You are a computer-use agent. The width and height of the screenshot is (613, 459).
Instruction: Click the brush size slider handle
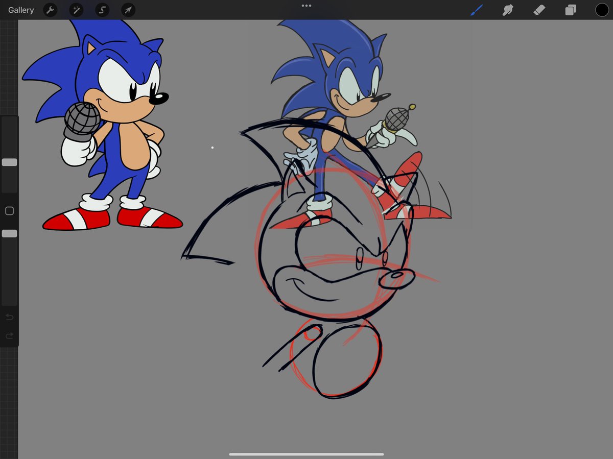[x=9, y=162]
